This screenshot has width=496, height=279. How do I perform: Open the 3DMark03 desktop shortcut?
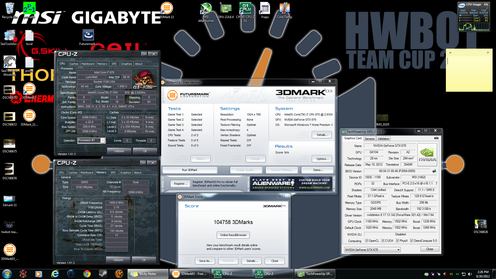point(29,91)
